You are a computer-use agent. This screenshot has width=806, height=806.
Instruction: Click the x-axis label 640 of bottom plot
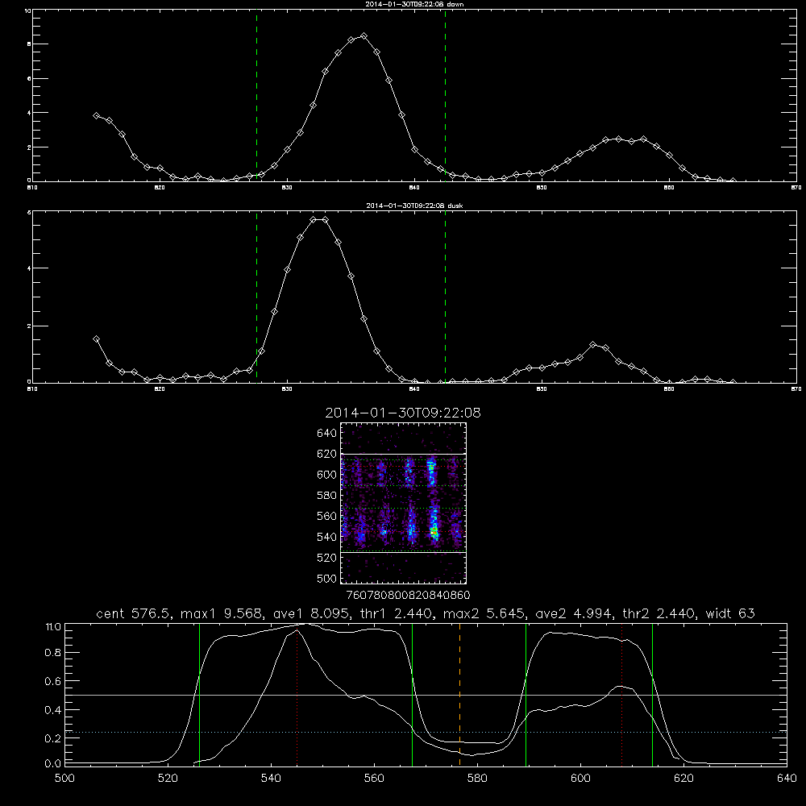(x=787, y=779)
